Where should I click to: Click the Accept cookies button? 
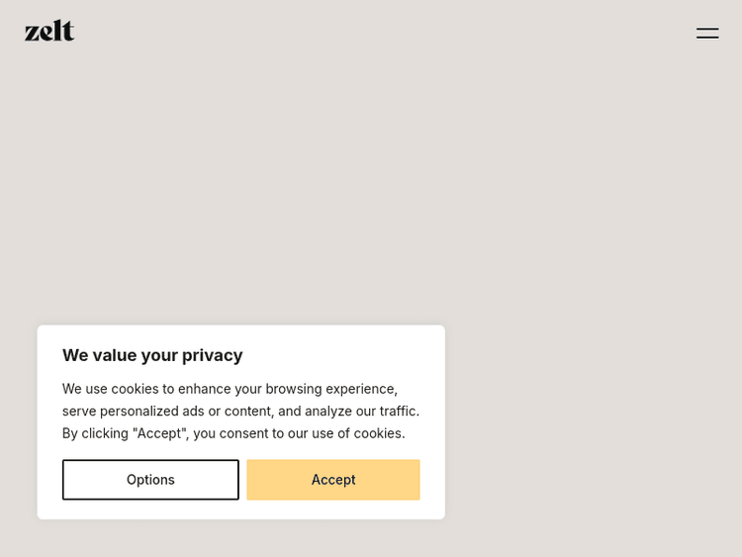333,480
